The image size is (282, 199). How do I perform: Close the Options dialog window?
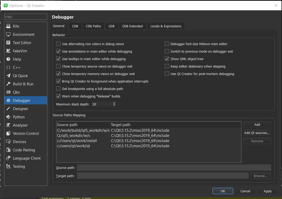tap(276, 6)
